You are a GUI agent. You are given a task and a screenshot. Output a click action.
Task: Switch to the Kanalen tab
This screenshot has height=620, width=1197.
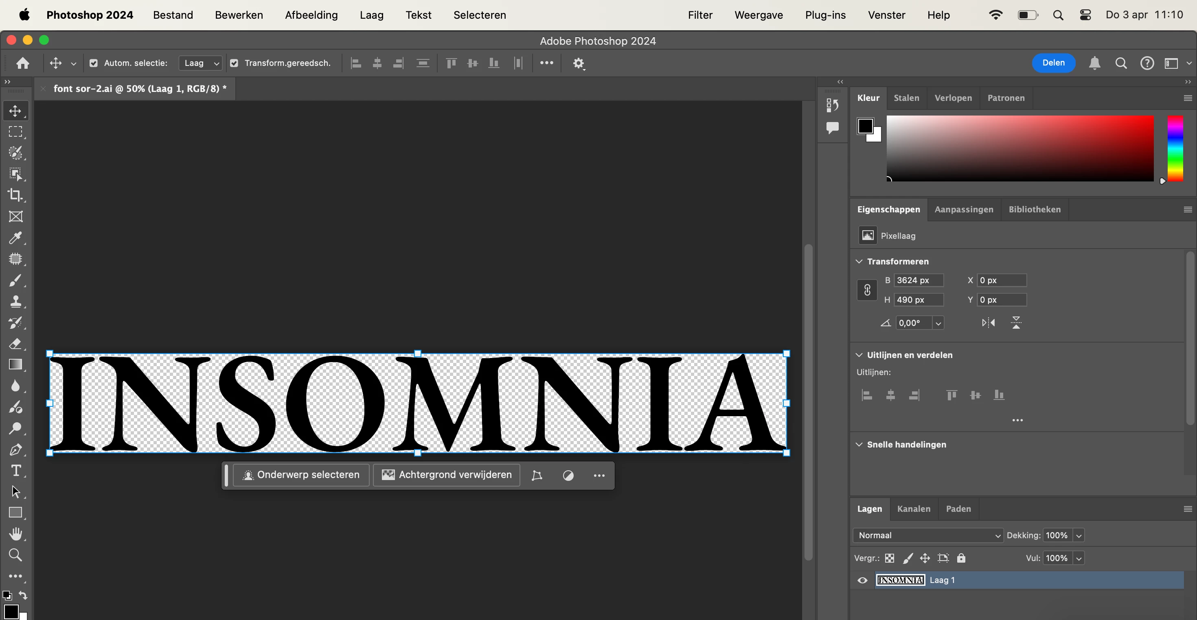(x=914, y=509)
